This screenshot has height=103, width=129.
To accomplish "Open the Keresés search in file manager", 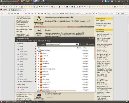I will point(90,44).
